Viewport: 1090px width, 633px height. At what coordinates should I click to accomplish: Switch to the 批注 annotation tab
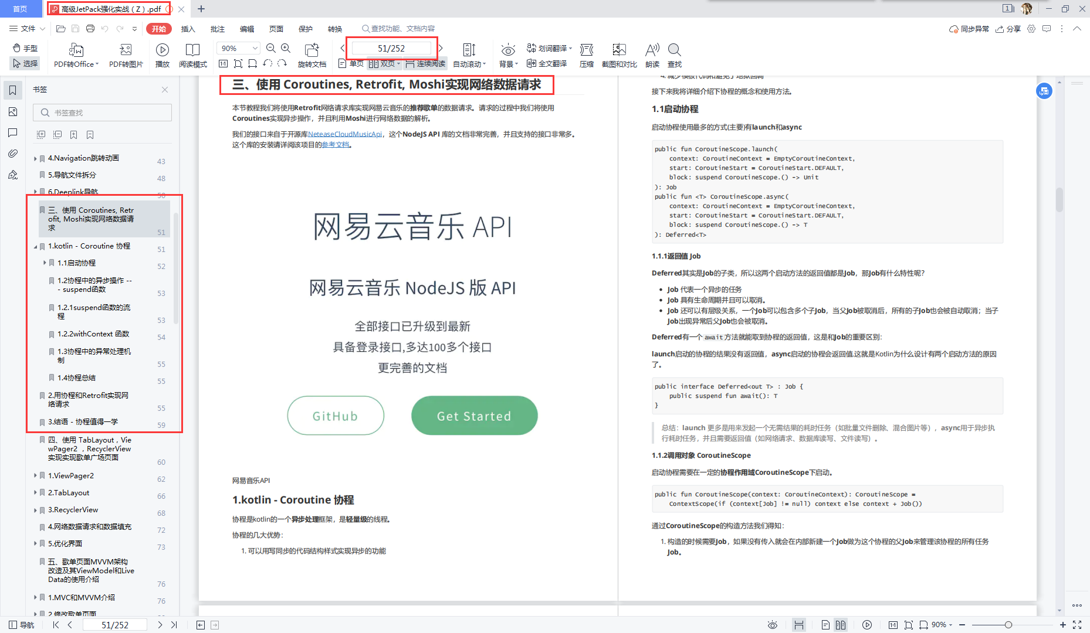[x=218, y=29]
